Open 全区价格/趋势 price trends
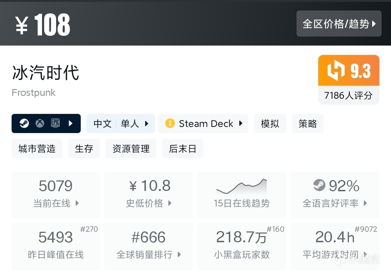 point(339,24)
